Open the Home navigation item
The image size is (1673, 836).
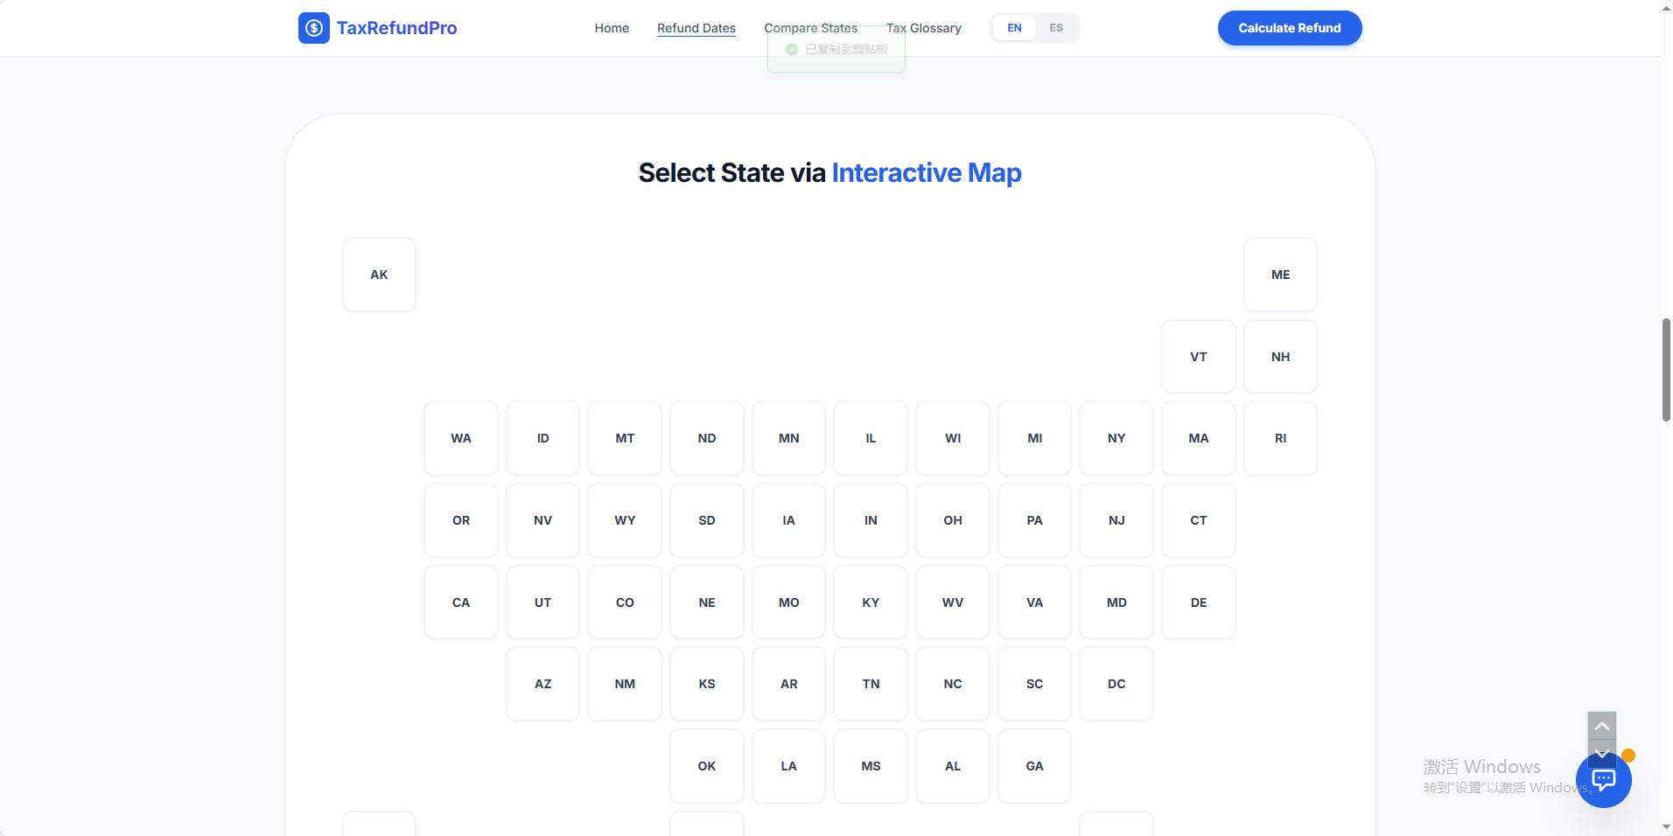coord(611,27)
